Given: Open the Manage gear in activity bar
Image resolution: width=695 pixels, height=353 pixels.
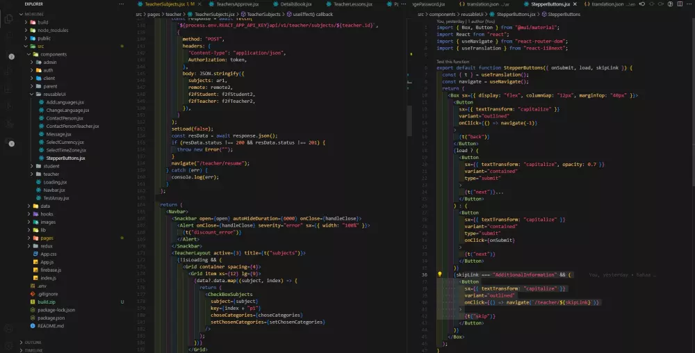Looking at the screenshot, I should click(8, 345).
